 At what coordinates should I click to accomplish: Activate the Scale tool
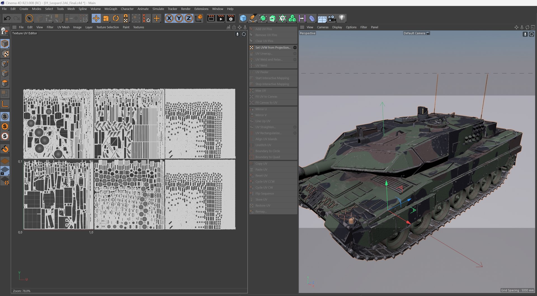(x=106, y=18)
